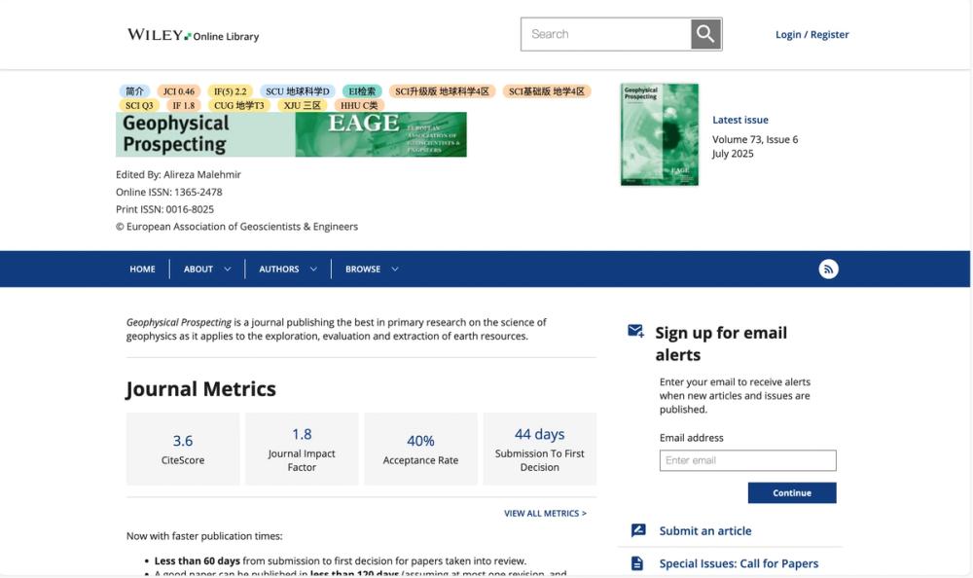Click the IF(5) 2.2 tag badge
This screenshot has width=973, height=578.
(231, 91)
